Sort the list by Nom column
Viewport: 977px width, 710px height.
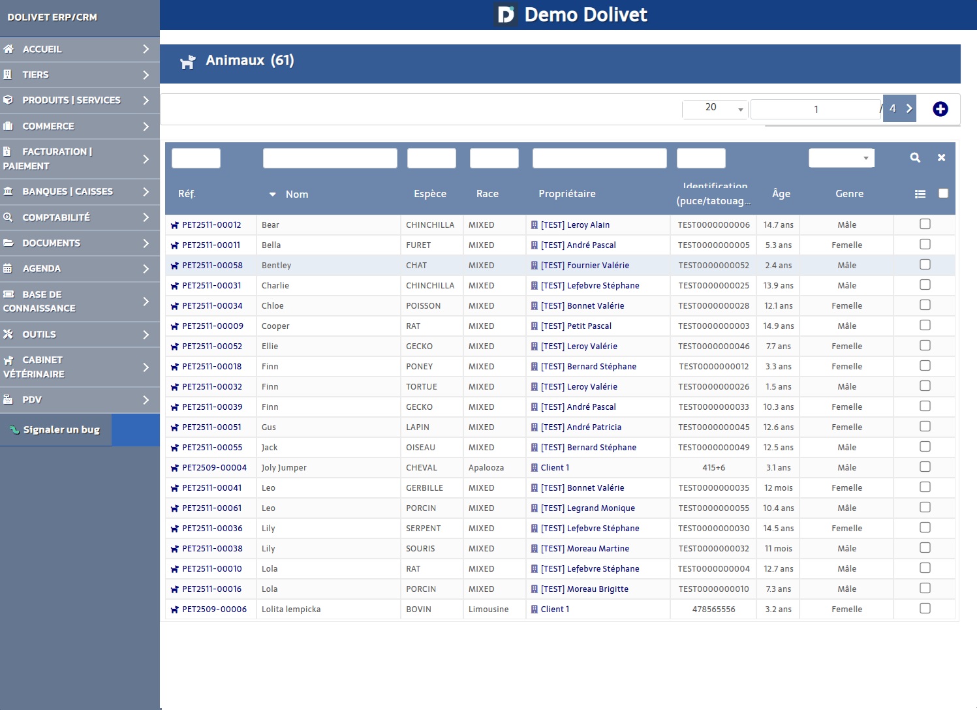tap(296, 194)
